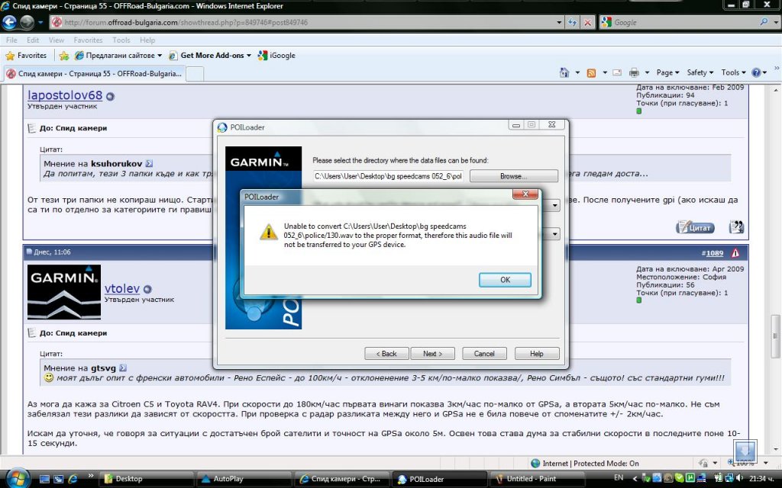Click the search magnifier icon

(x=764, y=22)
